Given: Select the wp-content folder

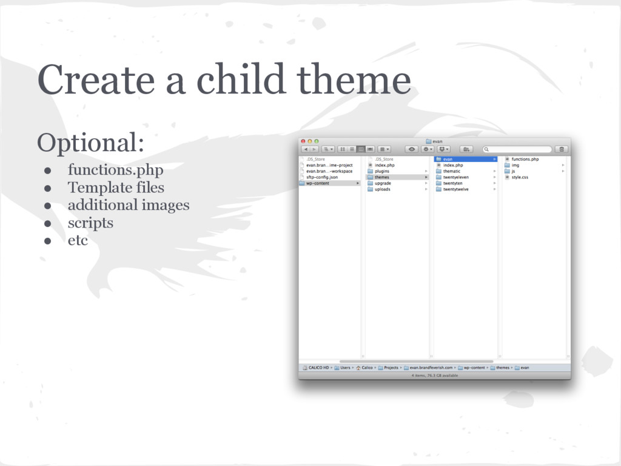Looking at the screenshot, I should click(330, 183).
